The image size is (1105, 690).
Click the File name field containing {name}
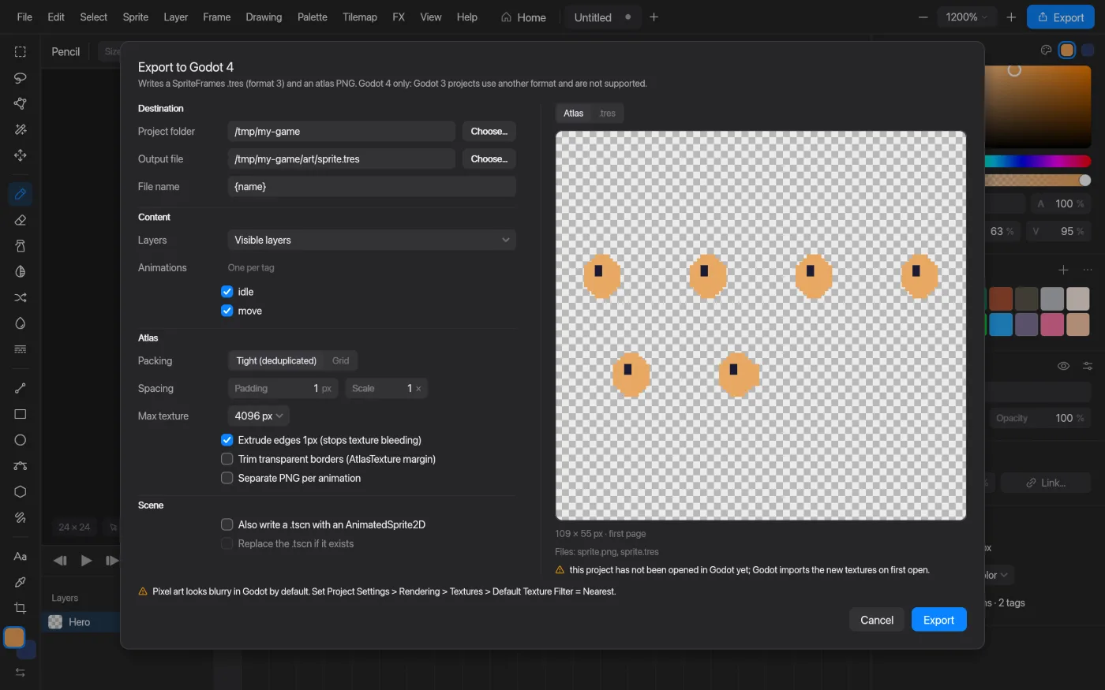pos(372,187)
